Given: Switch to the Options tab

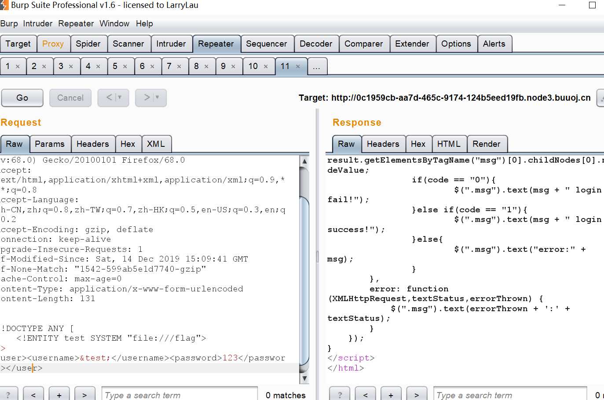Looking at the screenshot, I should click(456, 44).
